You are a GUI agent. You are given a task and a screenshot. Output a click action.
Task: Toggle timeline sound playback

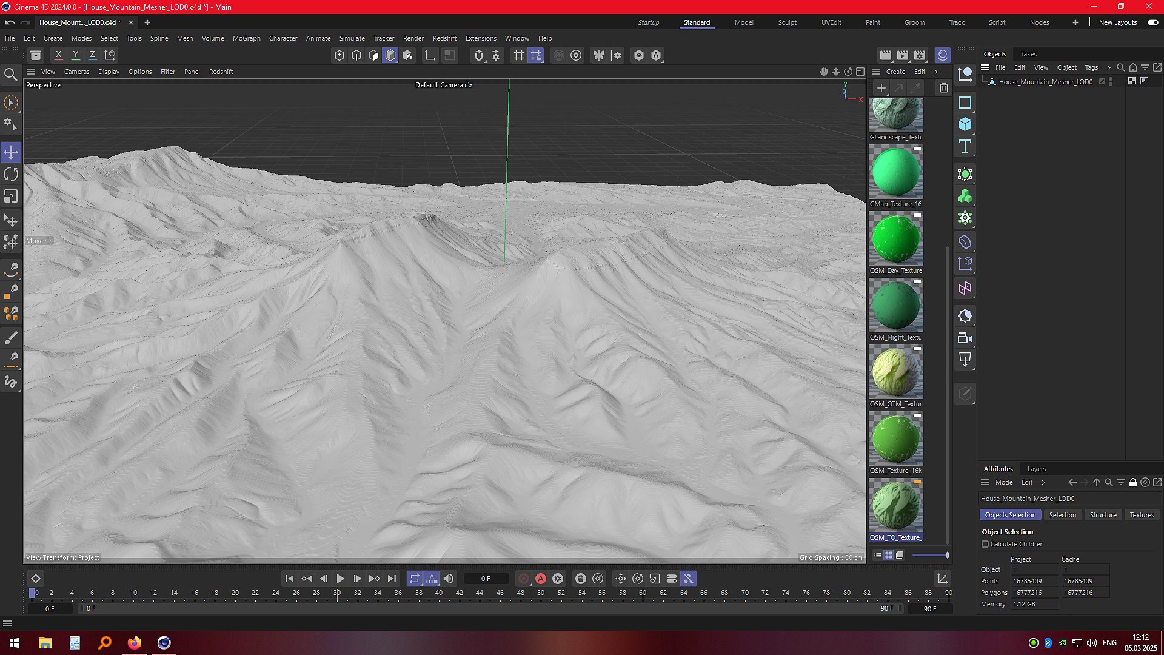click(x=449, y=579)
